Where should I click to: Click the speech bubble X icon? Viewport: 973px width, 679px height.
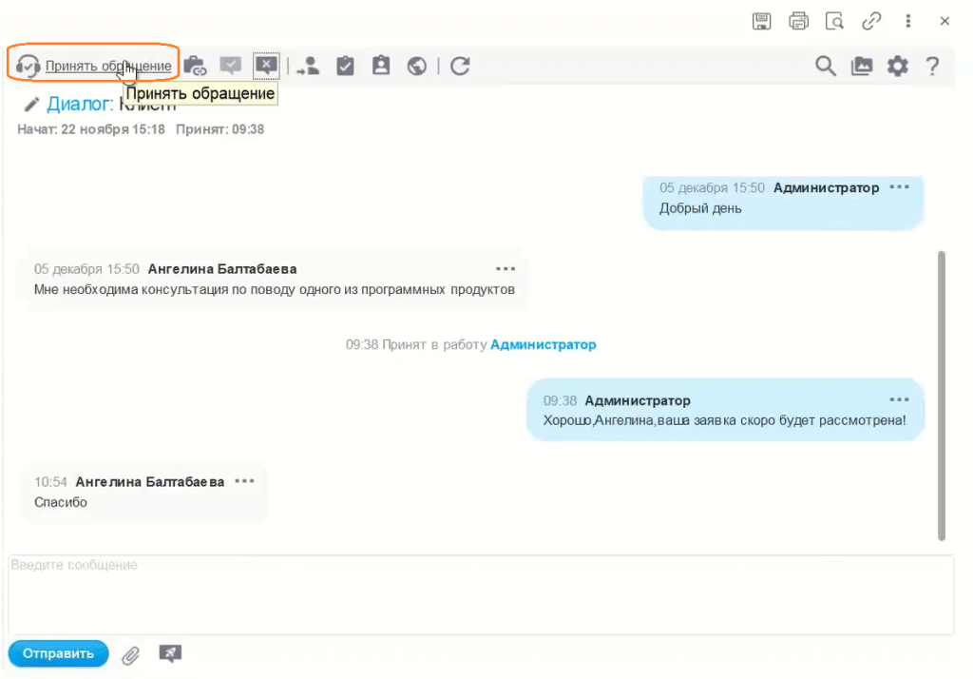point(267,66)
